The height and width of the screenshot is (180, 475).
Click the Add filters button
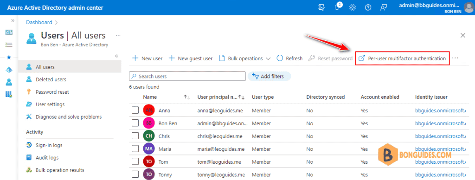point(270,77)
